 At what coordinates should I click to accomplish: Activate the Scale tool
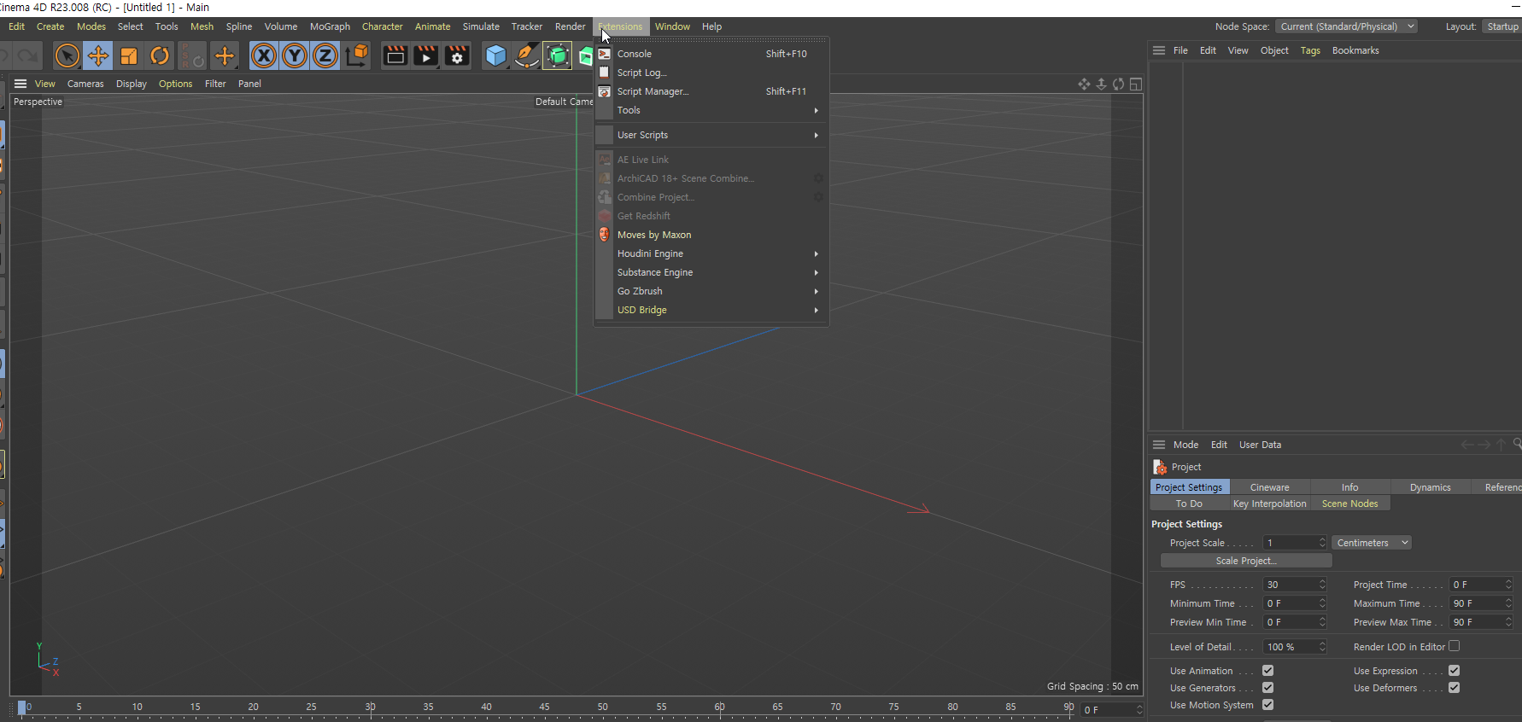129,56
